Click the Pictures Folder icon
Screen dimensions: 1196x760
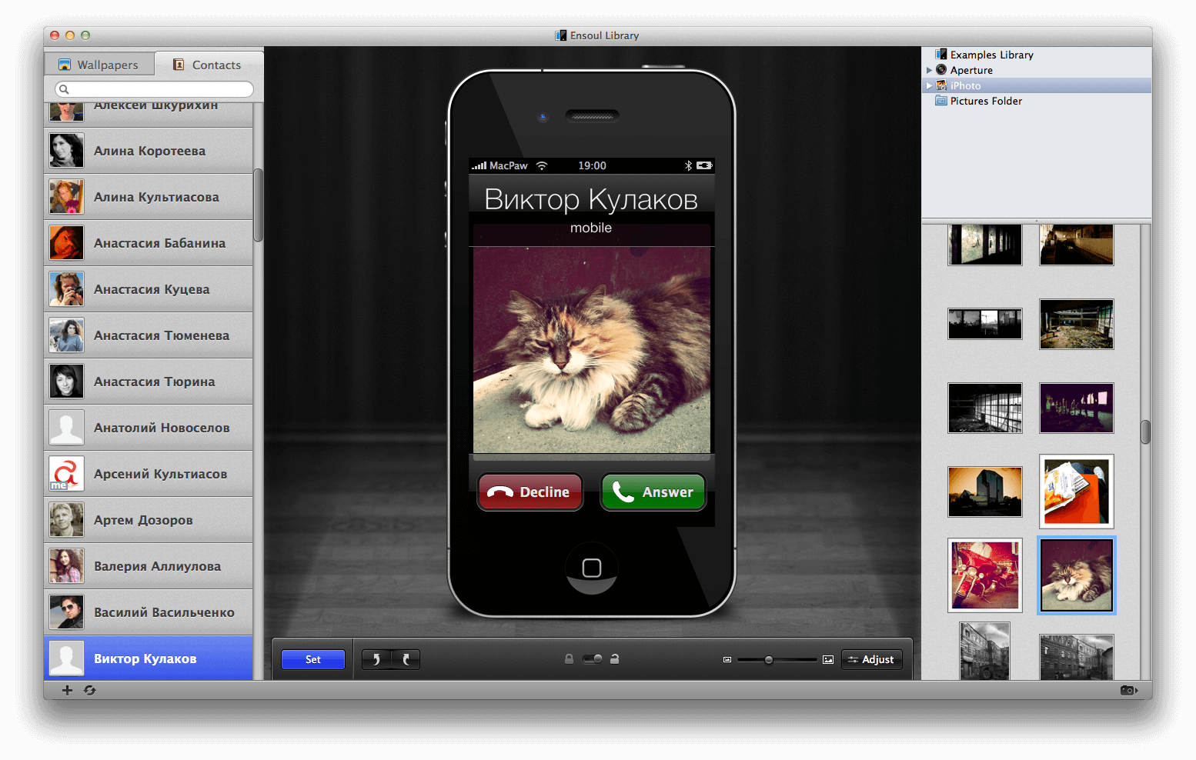point(940,101)
